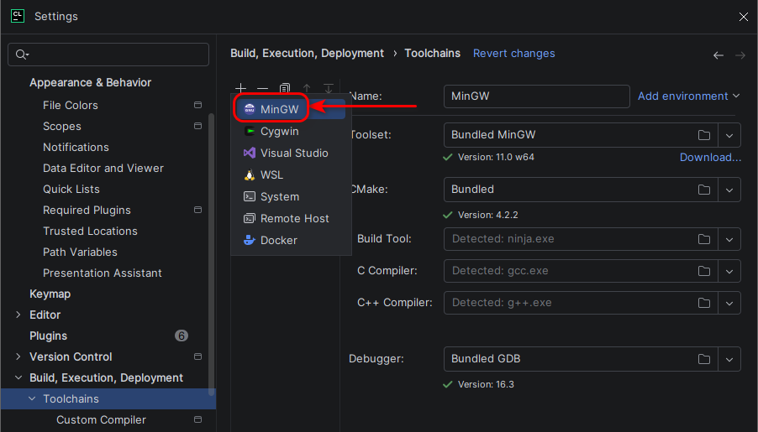Open File Colors settings

click(70, 105)
